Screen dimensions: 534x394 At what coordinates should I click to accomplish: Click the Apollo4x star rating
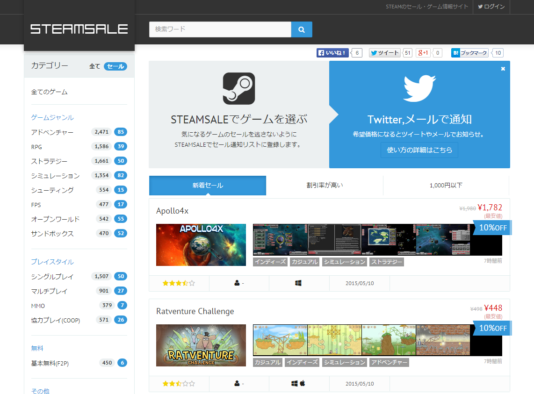[x=179, y=283]
